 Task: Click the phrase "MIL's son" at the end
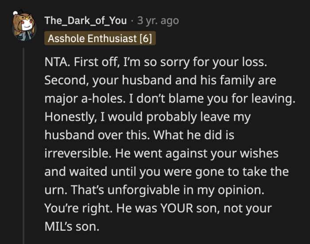tap(73, 227)
